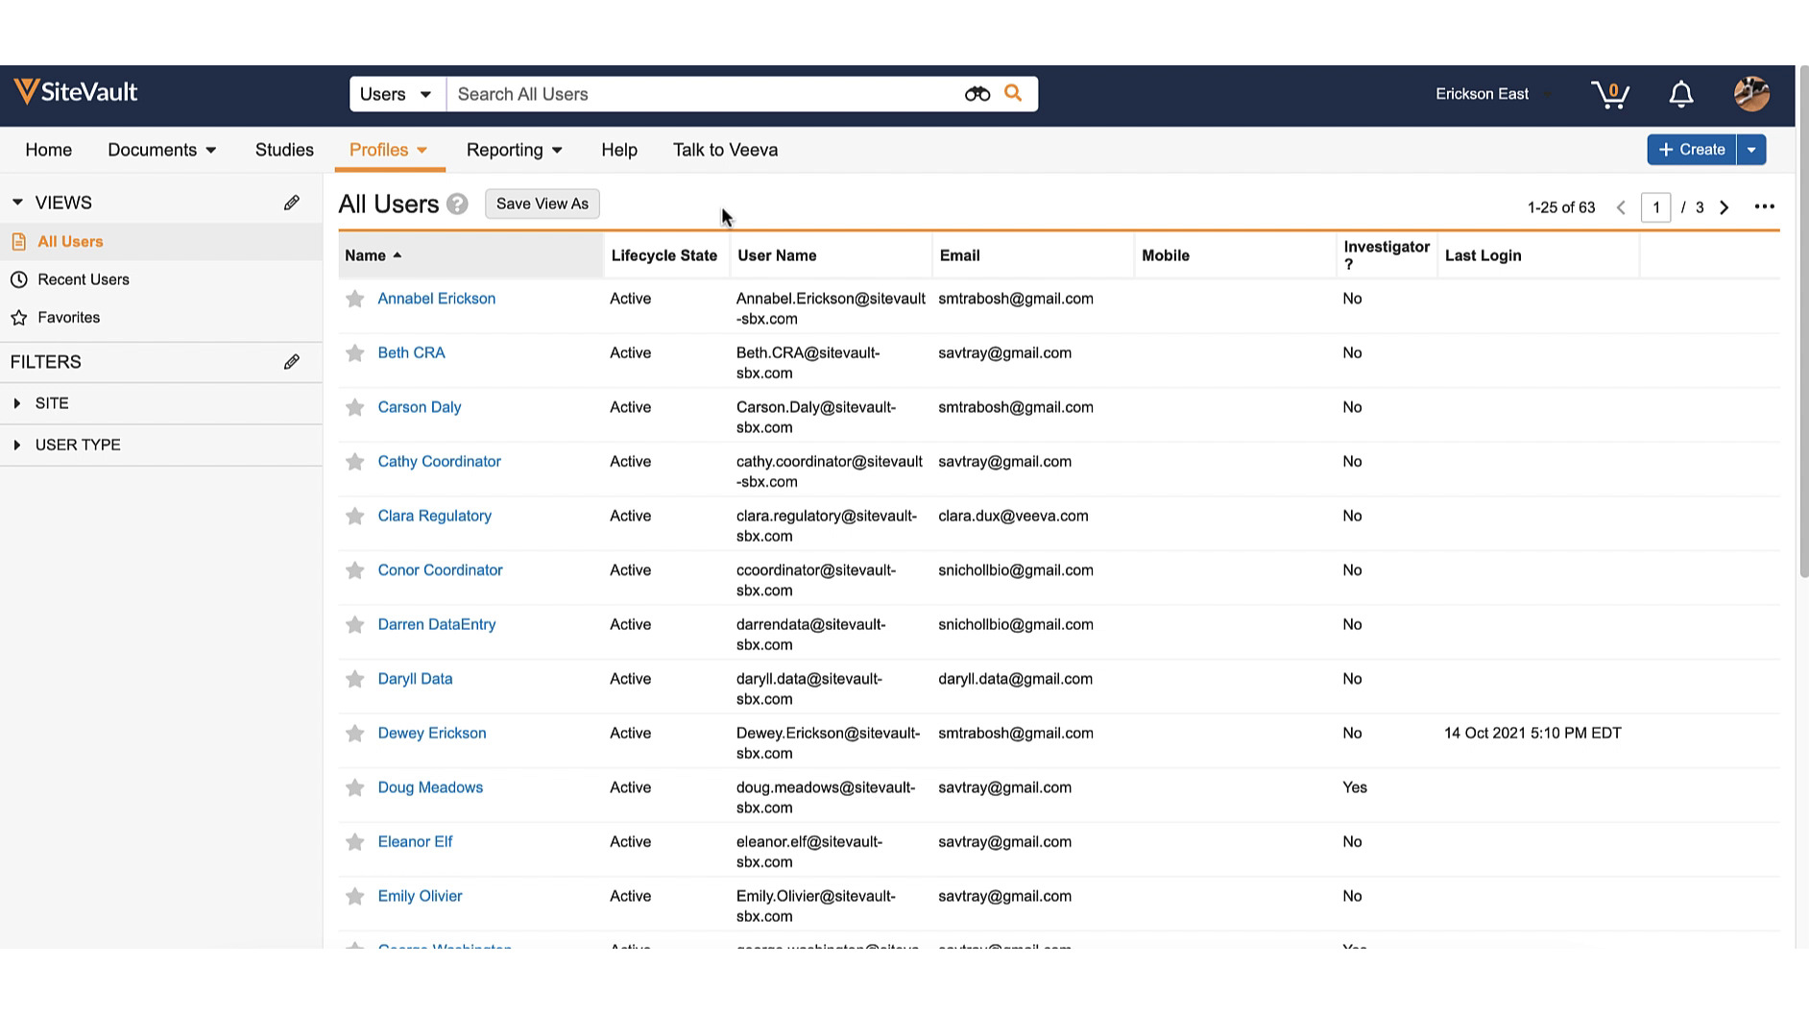Edit filters with the pencil icon
Screen dimensions: 1809x1014
pyautogui.click(x=292, y=362)
